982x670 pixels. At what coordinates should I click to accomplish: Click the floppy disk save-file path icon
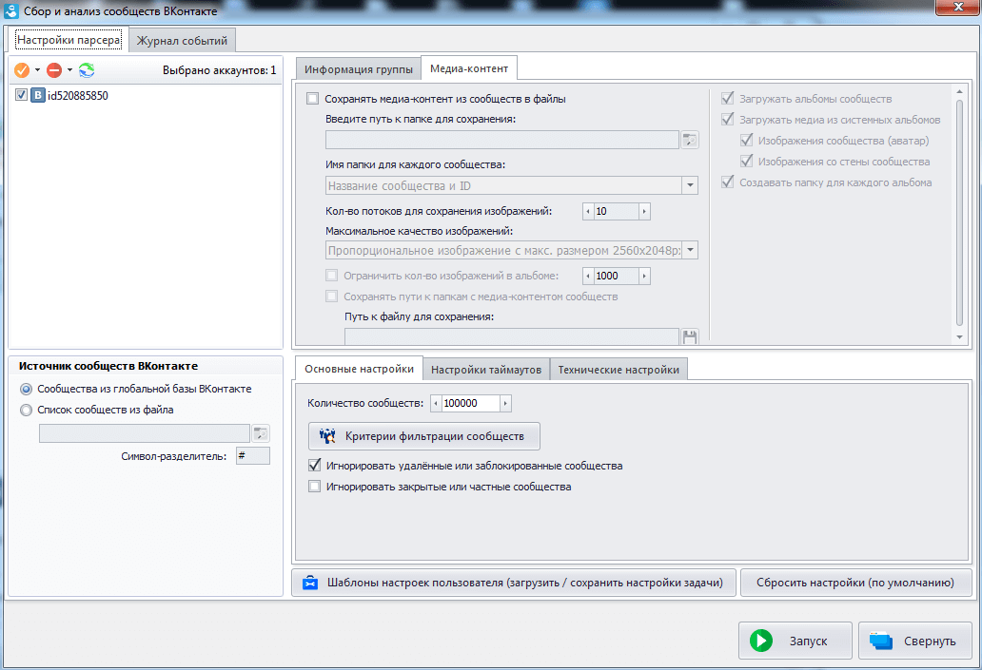[690, 336]
